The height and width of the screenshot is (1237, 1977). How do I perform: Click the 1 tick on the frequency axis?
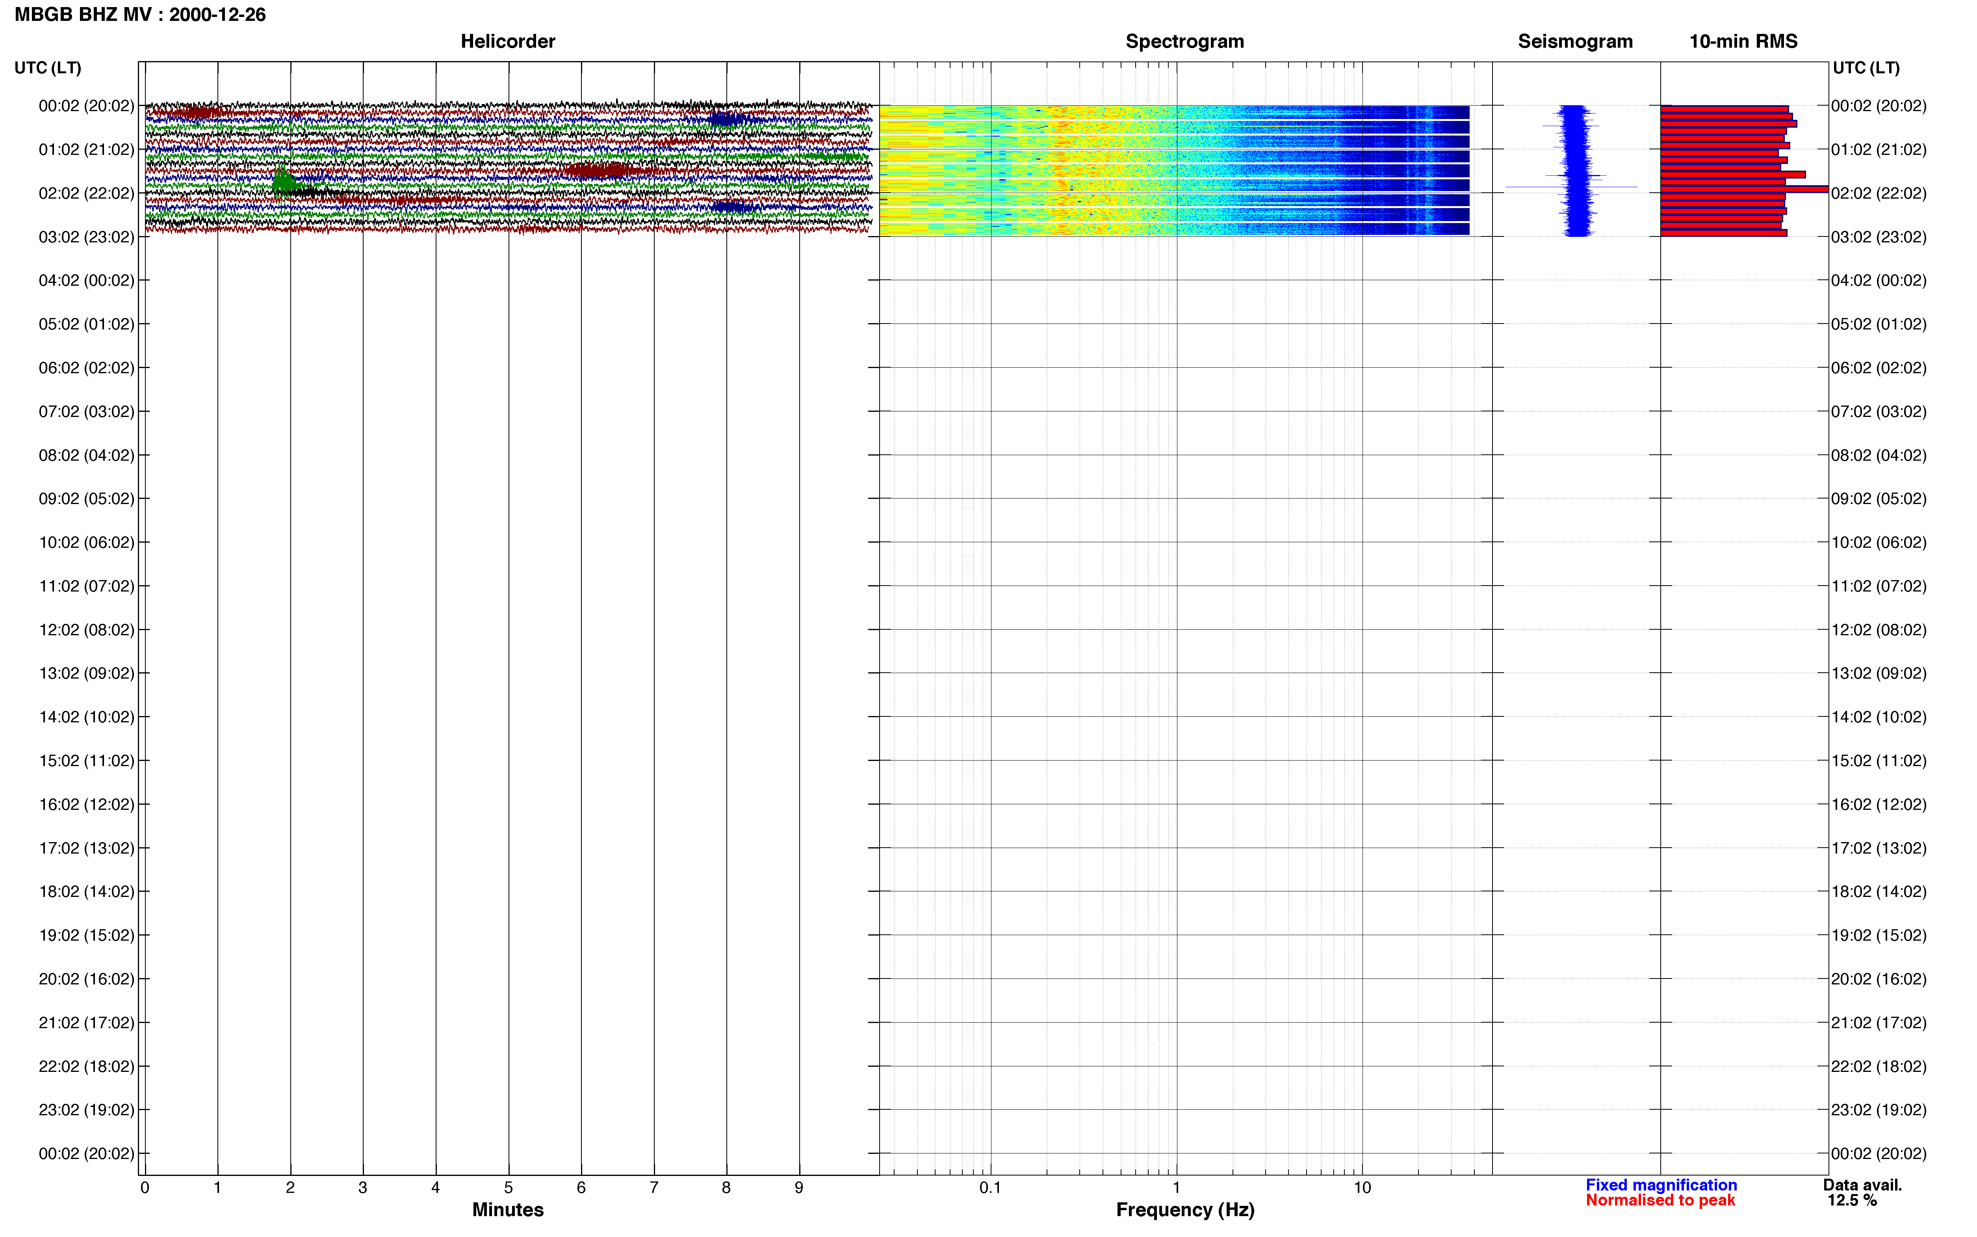coord(1177,1187)
